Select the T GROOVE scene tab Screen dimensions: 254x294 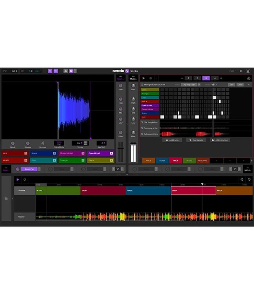click(x=202, y=161)
